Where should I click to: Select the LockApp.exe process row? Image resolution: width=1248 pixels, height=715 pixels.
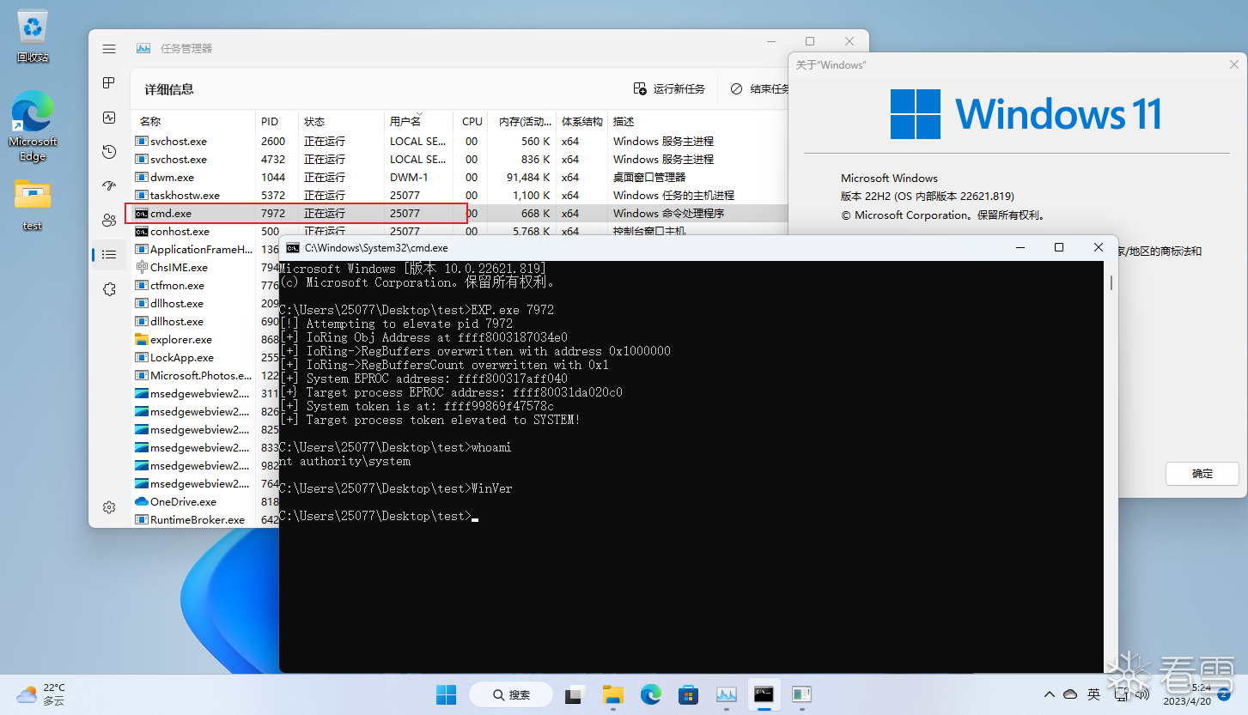click(205, 357)
